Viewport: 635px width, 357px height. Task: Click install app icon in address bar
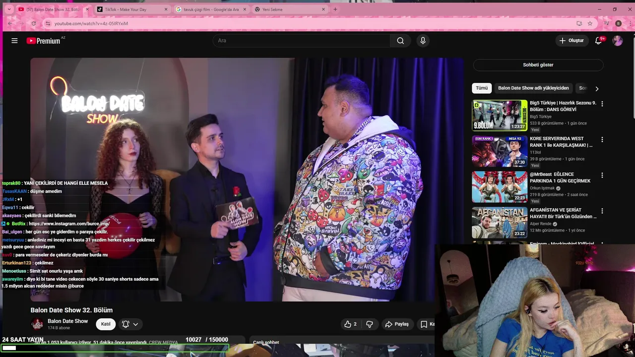(579, 23)
